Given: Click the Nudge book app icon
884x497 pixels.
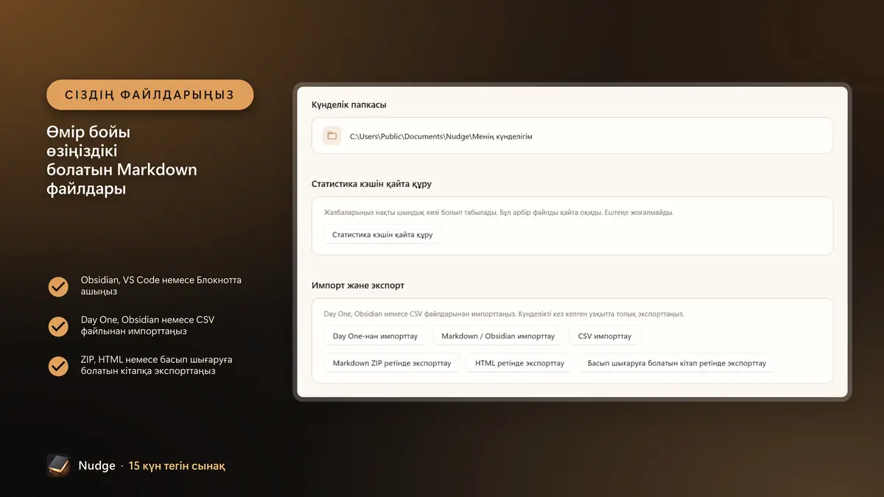Looking at the screenshot, I should (x=58, y=465).
